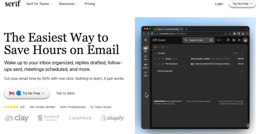Open Gmail settings gear icon

click(x=234, y=40)
